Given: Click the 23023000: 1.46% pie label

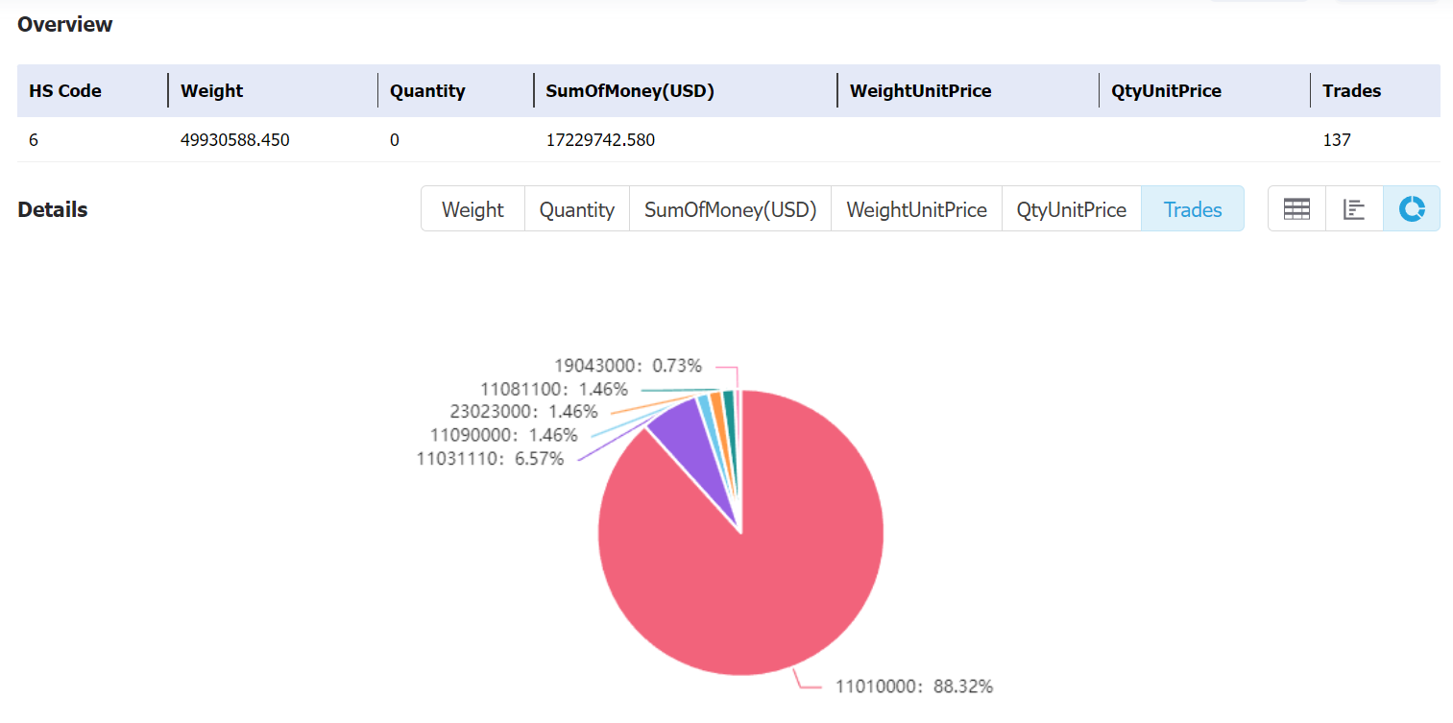Looking at the screenshot, I should click(523, 412).
